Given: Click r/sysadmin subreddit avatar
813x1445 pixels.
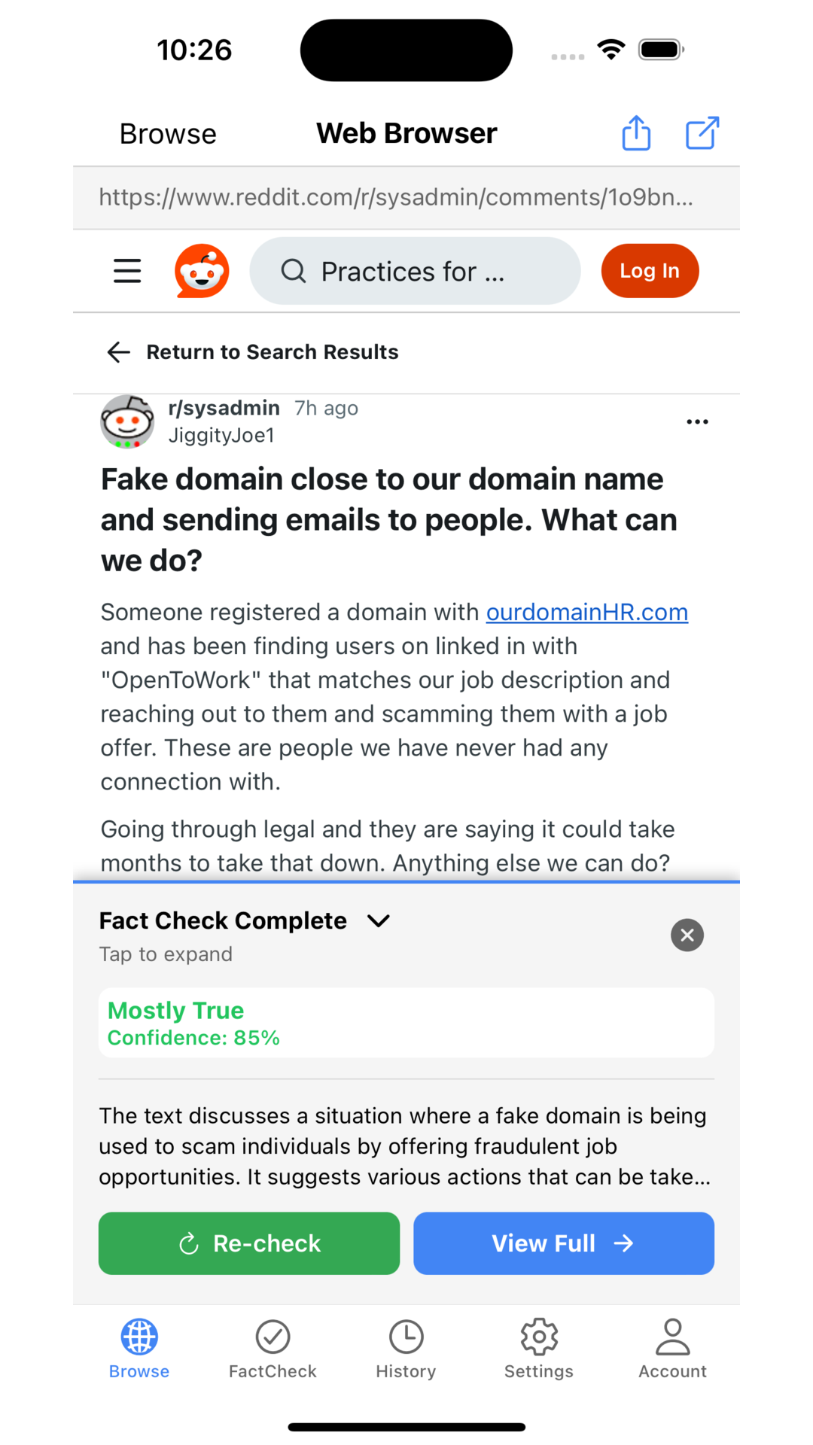Looking at the screenshot, I should point(127,421).
